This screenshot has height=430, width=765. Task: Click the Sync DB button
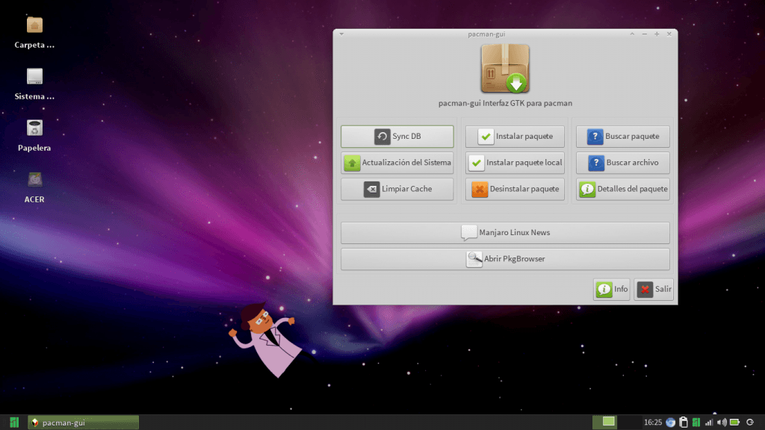pyautogui.click(x=397, y=137)
